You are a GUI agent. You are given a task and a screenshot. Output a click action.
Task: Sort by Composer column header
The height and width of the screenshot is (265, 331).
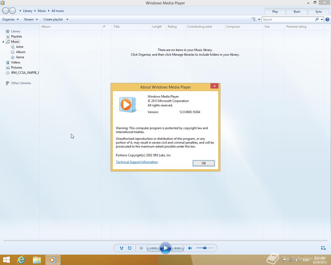coord(243,27)
